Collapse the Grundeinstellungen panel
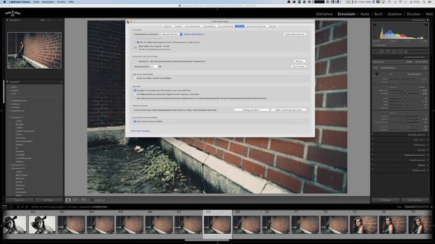This screenshot has width=435, height=244. click(428, 57)
